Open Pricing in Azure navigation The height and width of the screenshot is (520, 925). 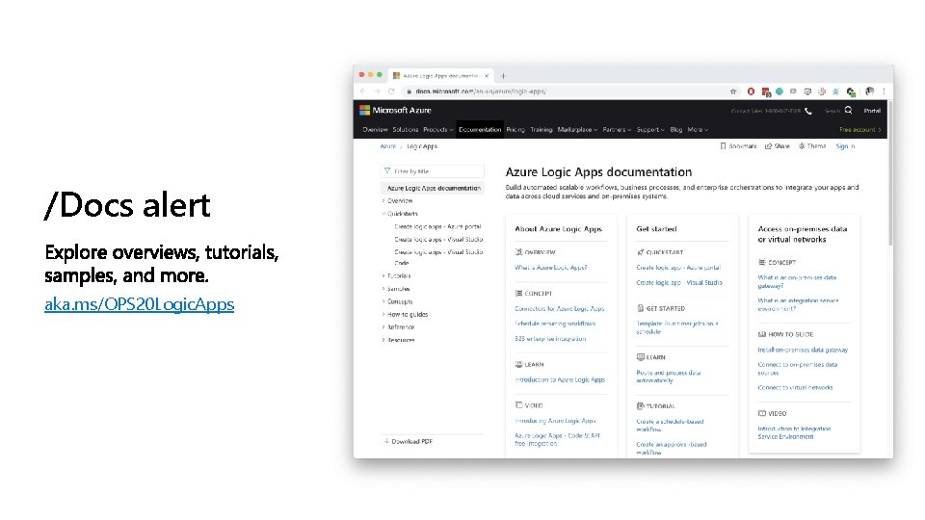click(x=515, y=130)
